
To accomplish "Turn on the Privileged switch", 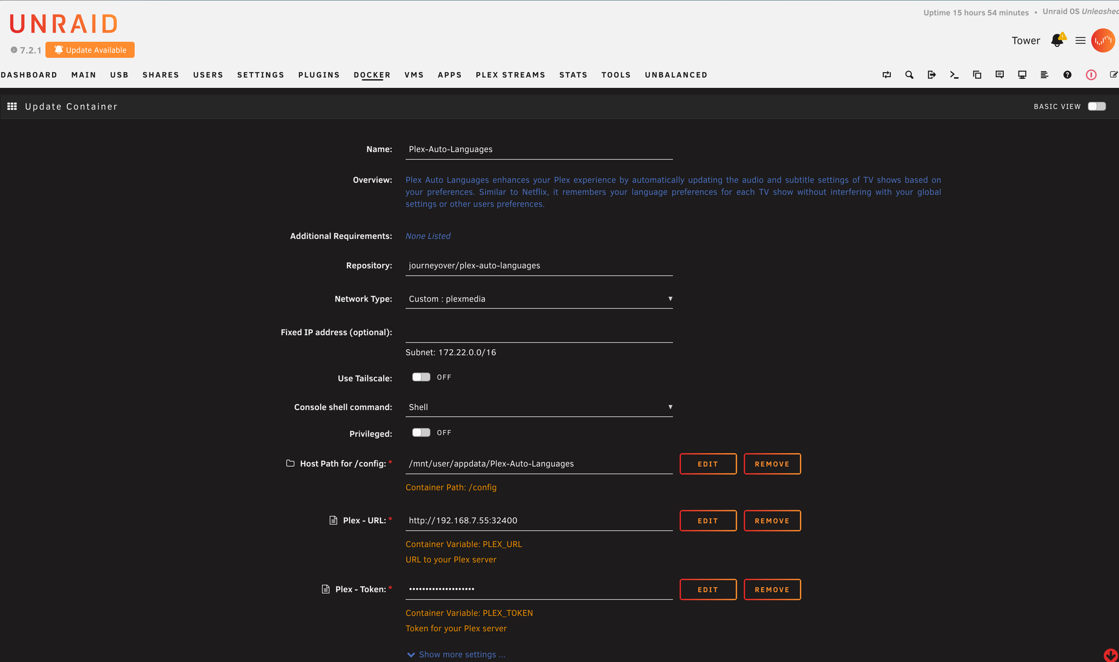I will point(421,433).
